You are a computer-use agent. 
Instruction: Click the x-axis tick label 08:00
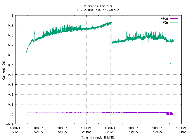click(110, 132)
